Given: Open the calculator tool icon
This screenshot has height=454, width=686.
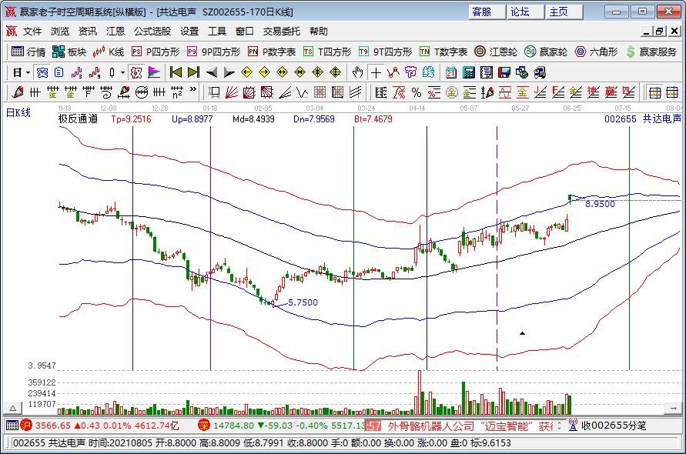Looking at the screenshot, I should pyautogui.click(x=467, y=72).
